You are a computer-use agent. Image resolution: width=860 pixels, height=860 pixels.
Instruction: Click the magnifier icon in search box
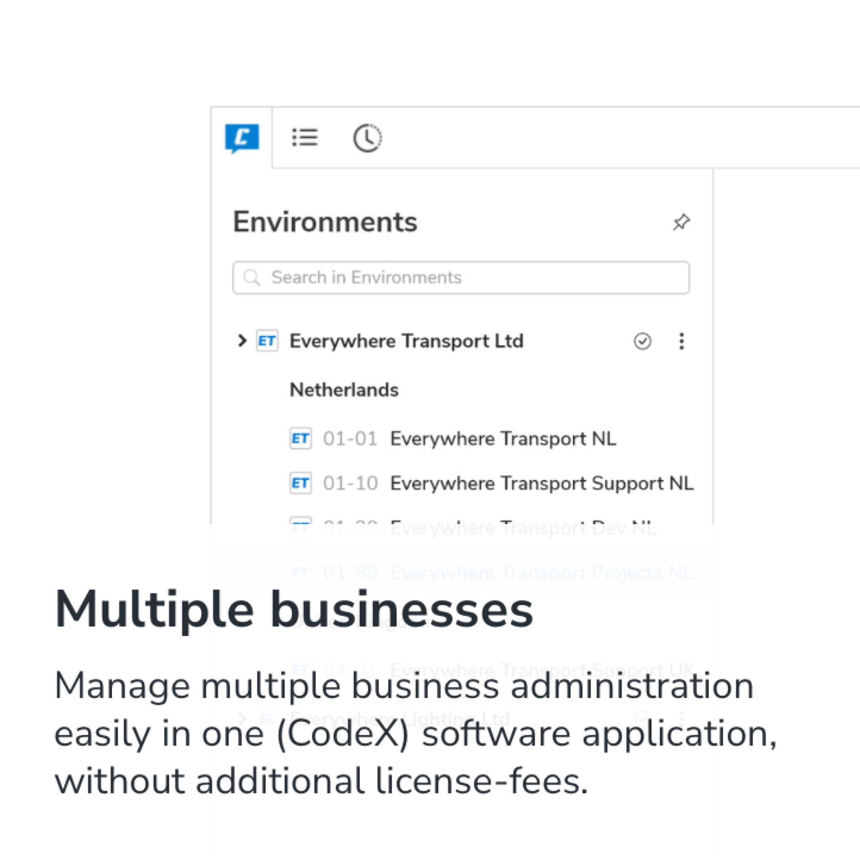click(x=251, y=278)
